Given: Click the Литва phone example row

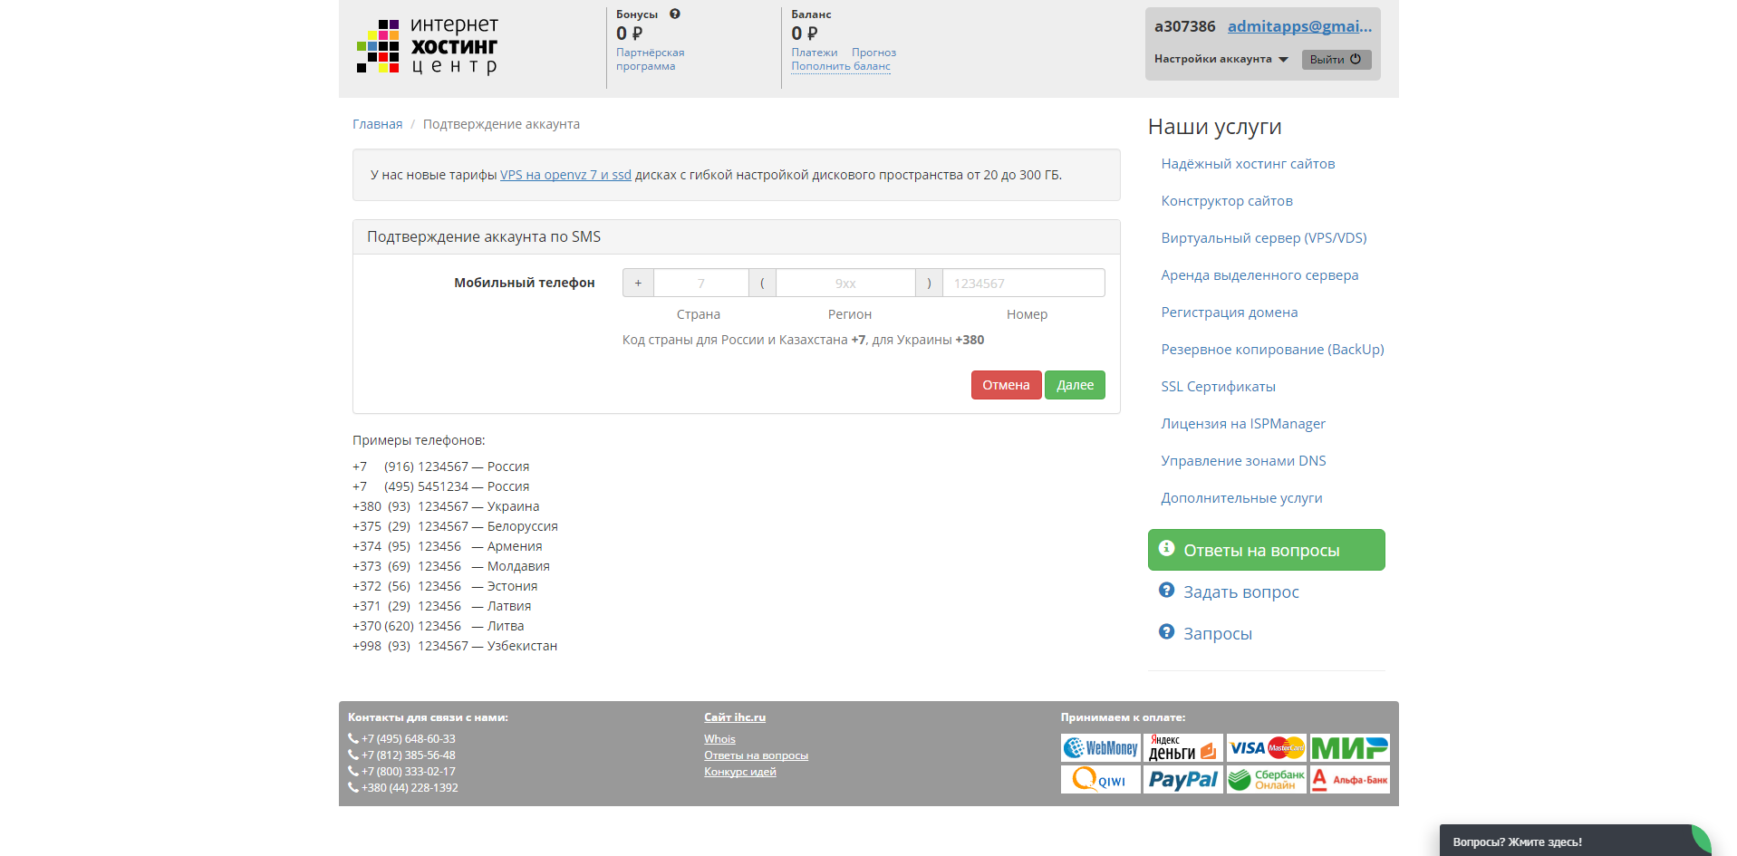Looking at the screenshot, I should 439,626.
